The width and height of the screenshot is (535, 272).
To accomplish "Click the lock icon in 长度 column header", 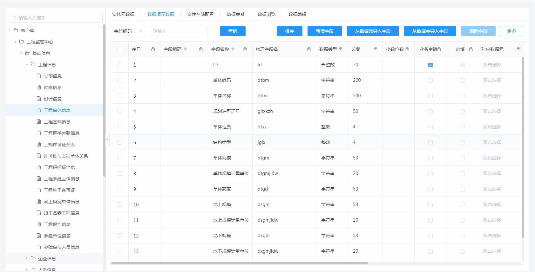I will click(x=376, y=49).
